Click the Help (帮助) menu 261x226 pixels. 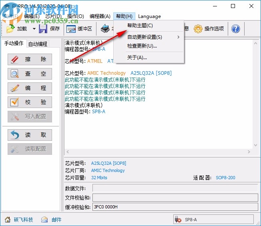point(124,16)
